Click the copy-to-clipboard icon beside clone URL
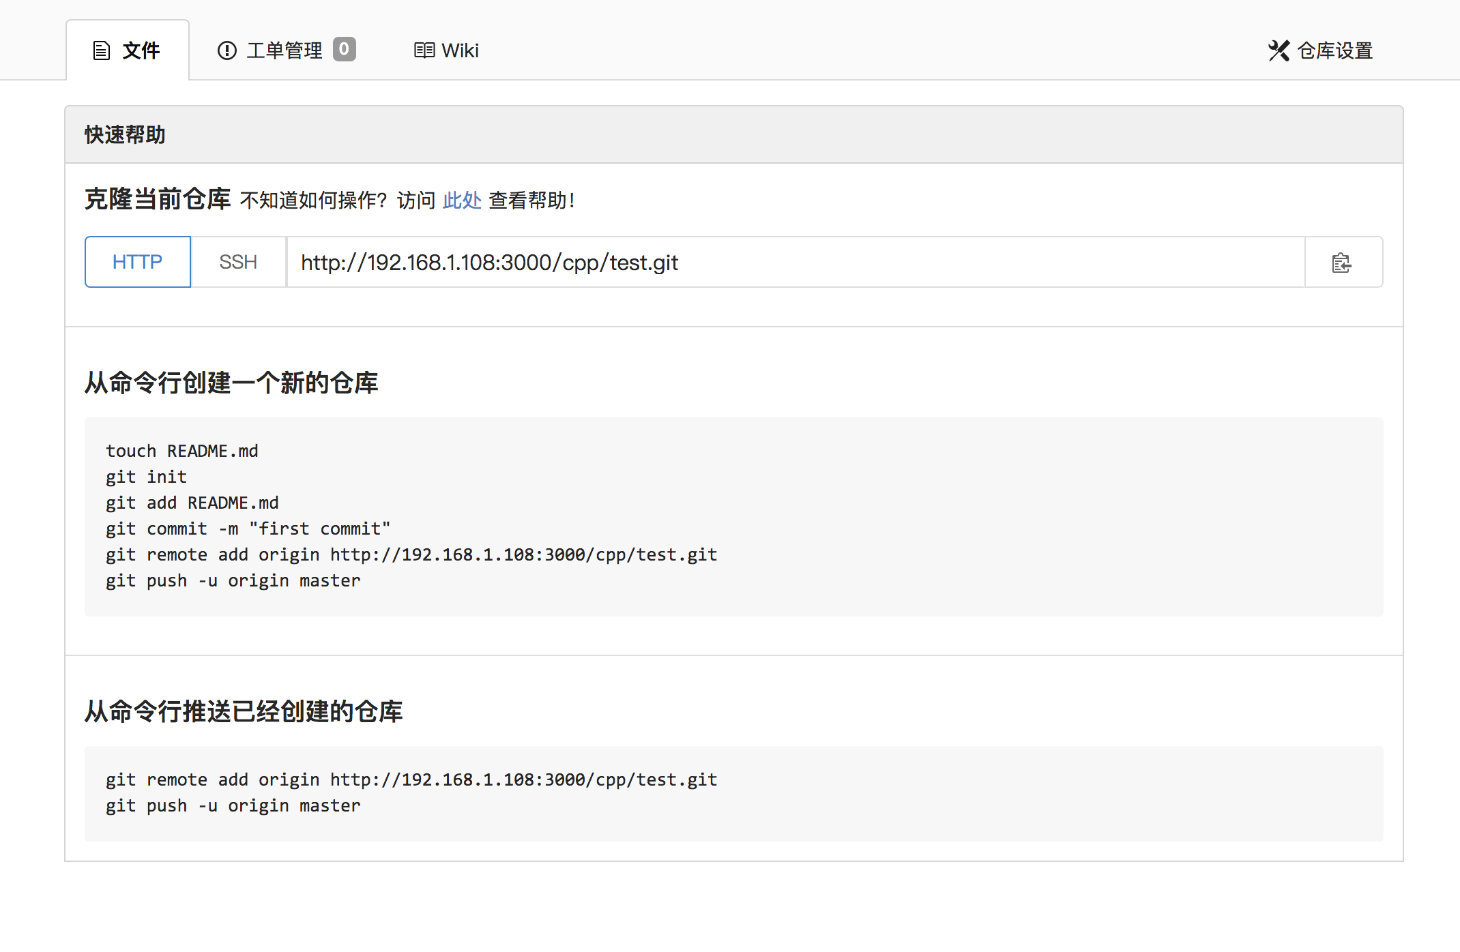The height and width of the screenshot is (952, 1460). click(x=1342, y=263)
